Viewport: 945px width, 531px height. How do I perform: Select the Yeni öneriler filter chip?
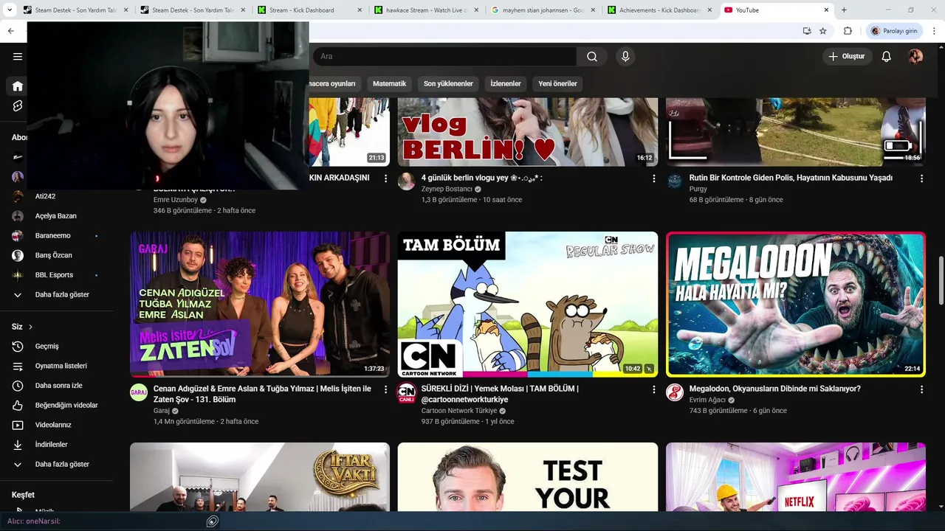pyautogui.click(x=557, y=83)
